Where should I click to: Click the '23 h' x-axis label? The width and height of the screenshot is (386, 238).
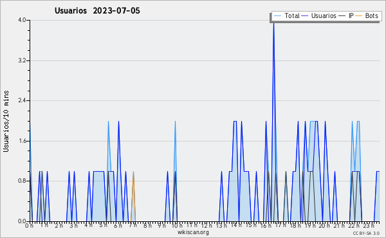pos(369,225)
